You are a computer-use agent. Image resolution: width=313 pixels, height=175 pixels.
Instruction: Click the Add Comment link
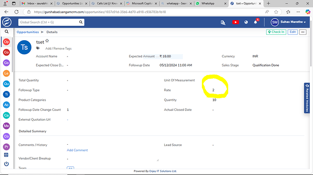[77, 150]
